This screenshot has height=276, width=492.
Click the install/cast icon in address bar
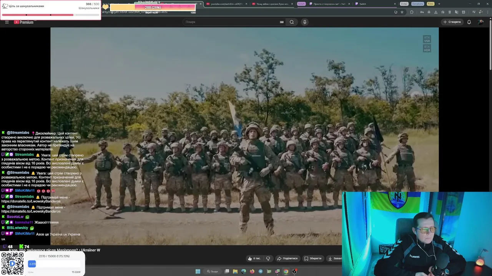396,12
